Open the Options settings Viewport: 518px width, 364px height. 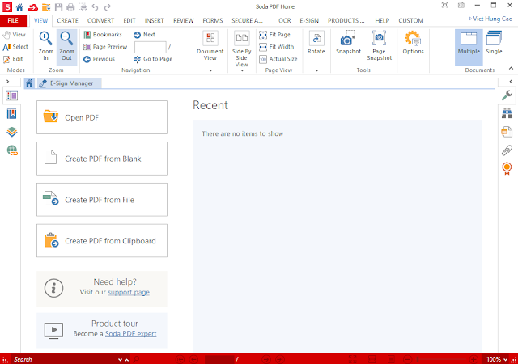point(413,42)
